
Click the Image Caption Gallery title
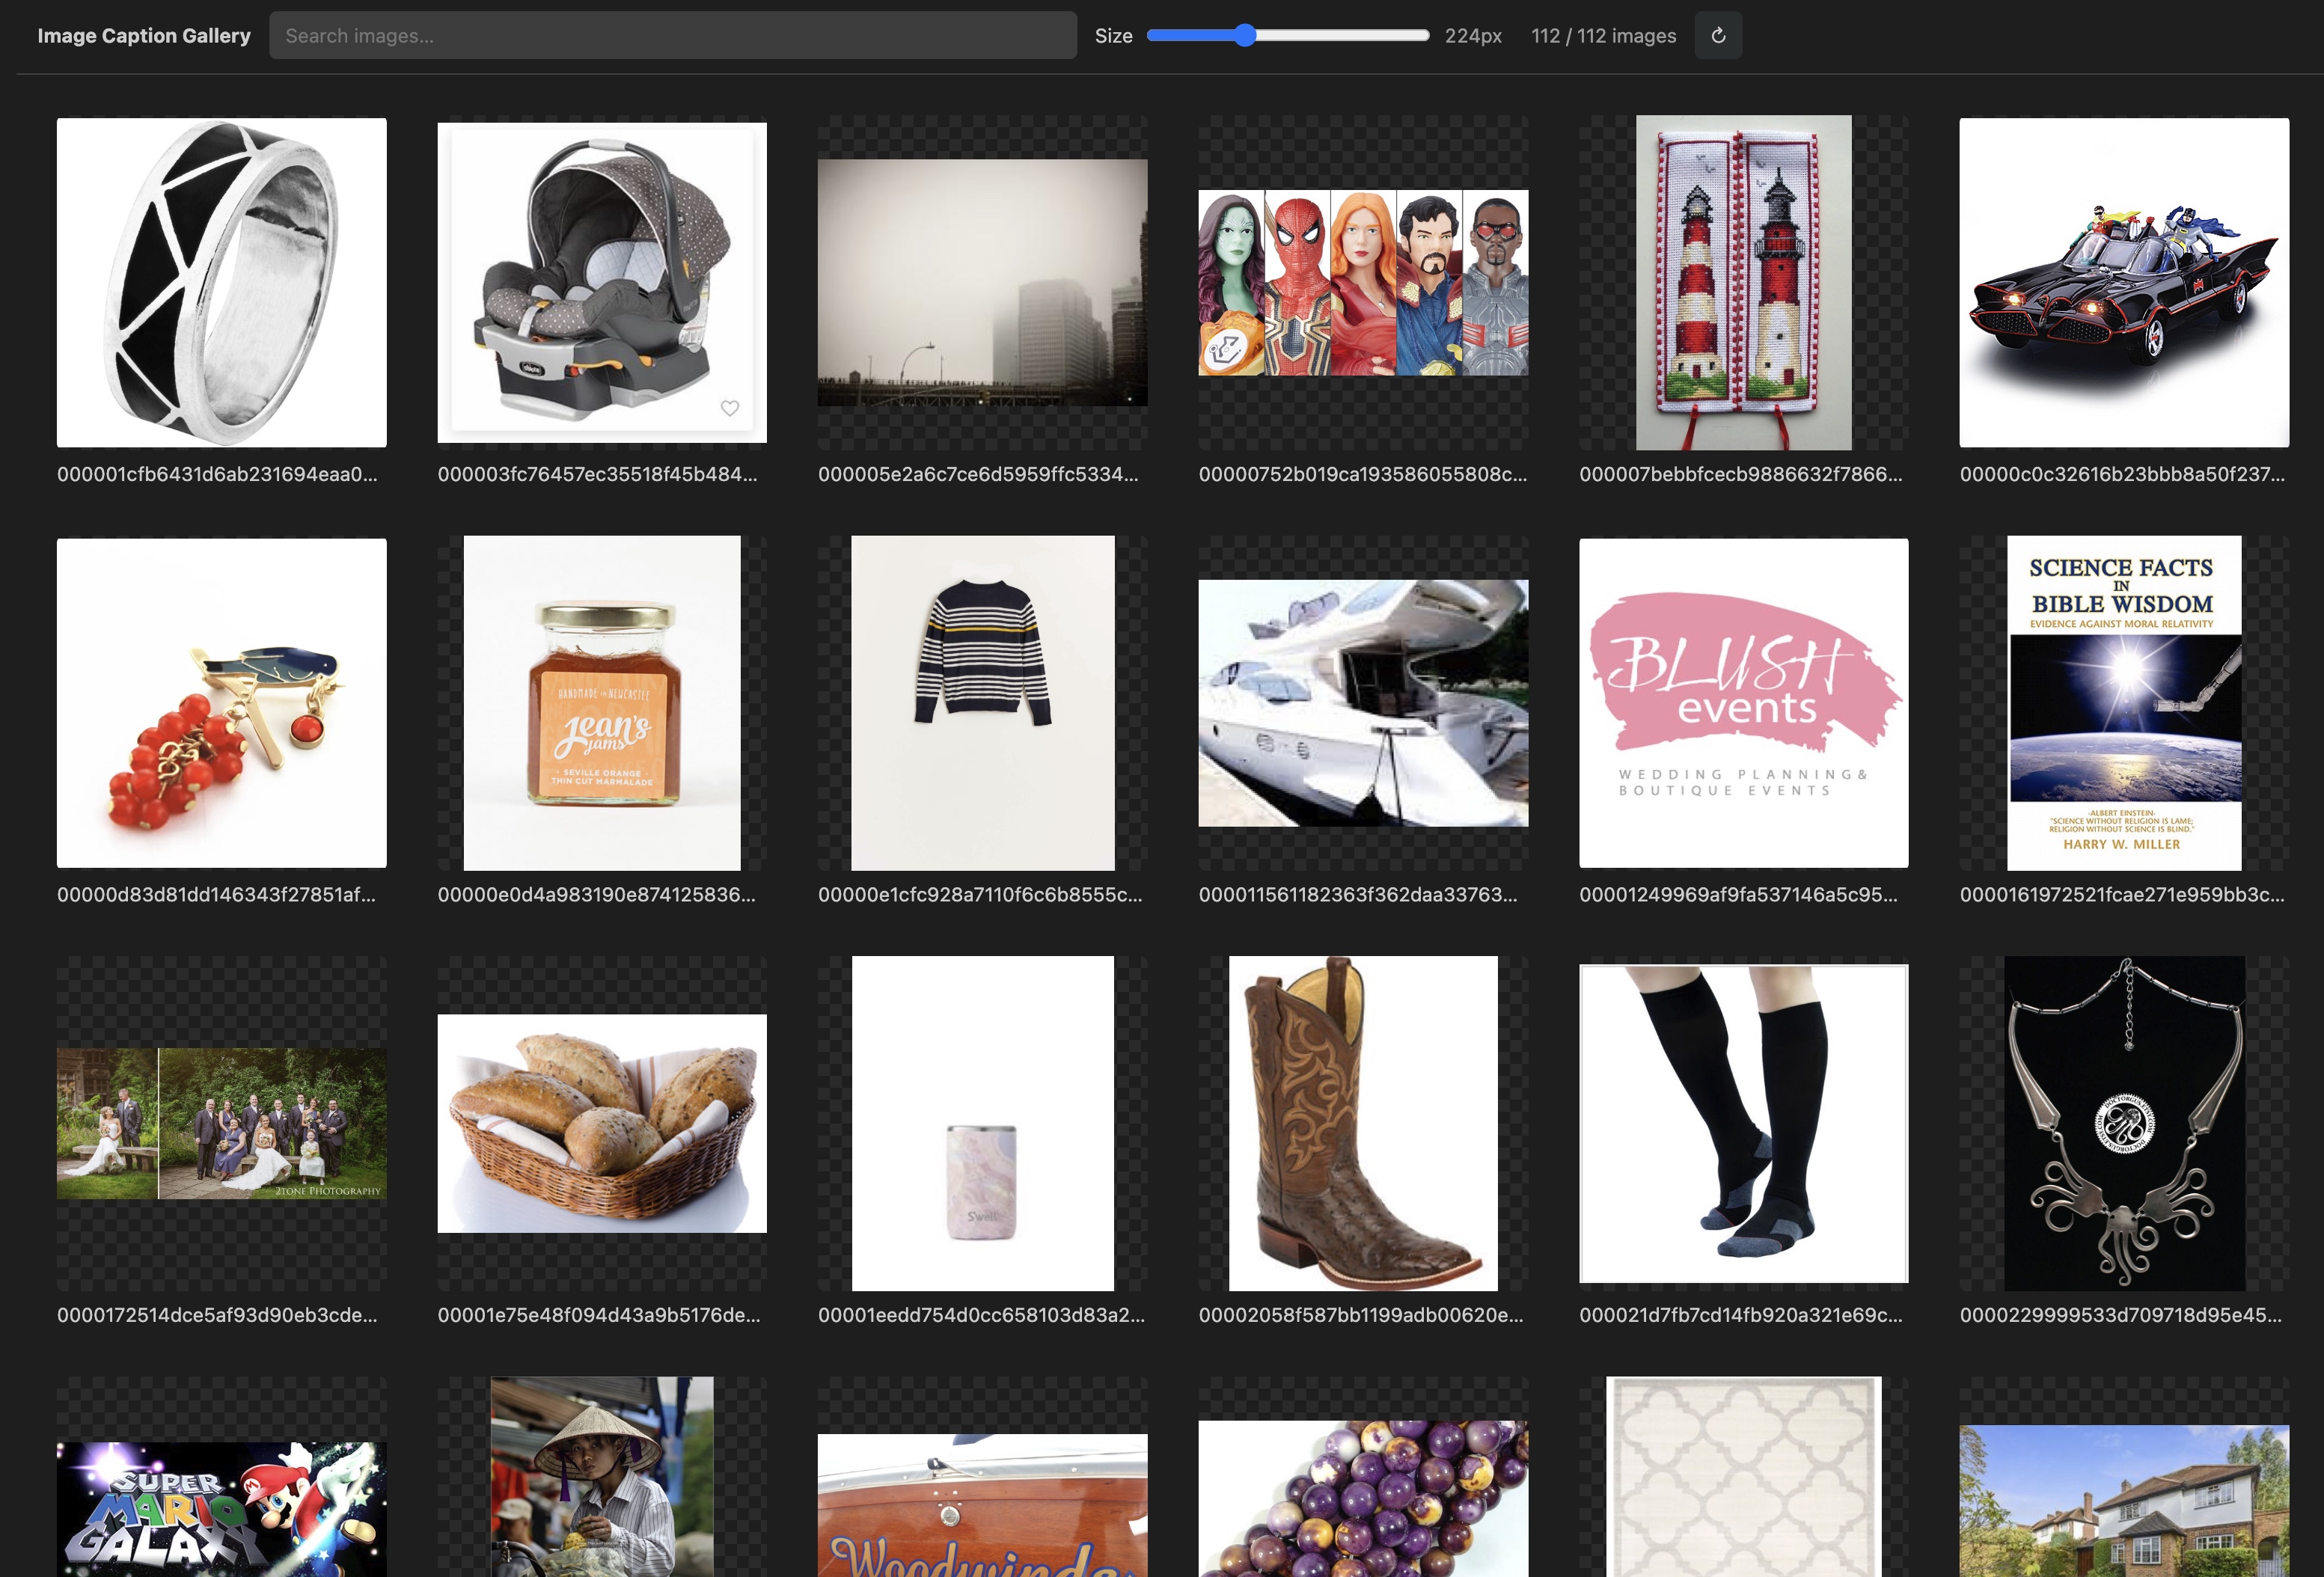point(144,36)
